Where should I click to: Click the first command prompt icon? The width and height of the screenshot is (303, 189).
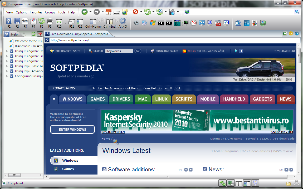pos(161,23)
